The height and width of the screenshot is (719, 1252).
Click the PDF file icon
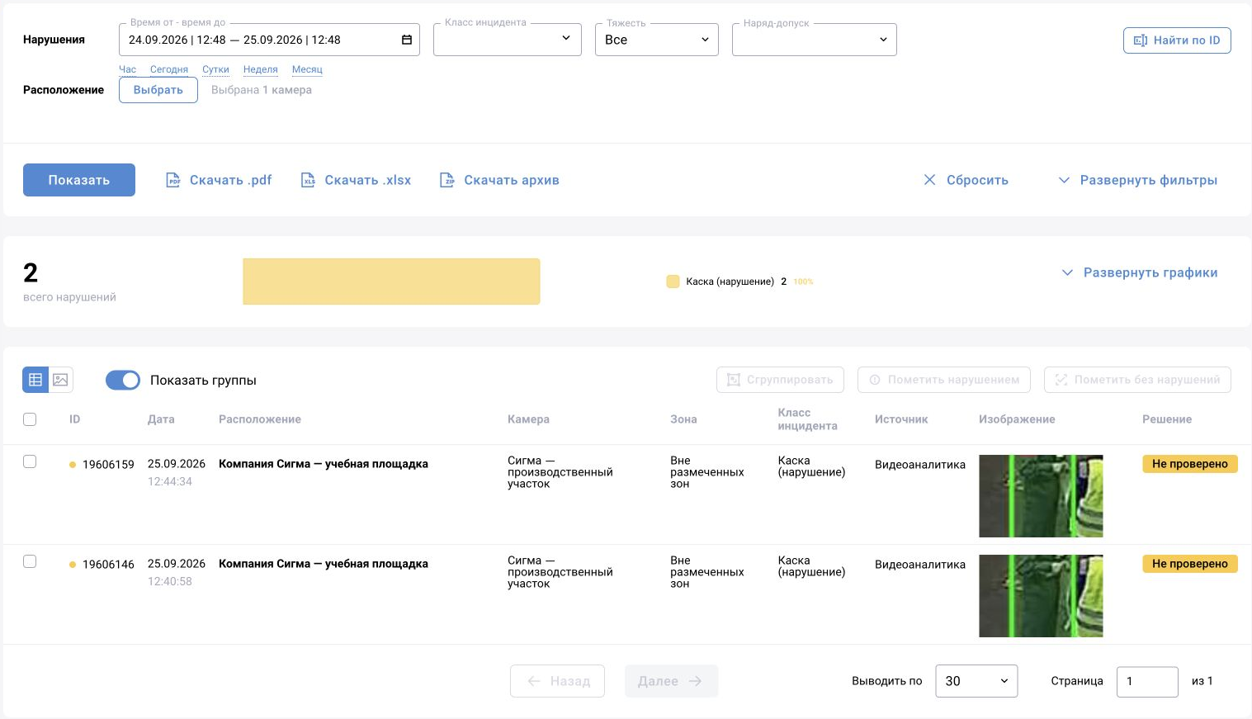coord(173,180)
